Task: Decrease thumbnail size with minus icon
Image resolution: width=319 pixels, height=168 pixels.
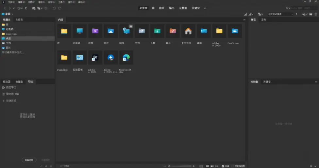Action: tap(165, 166)
